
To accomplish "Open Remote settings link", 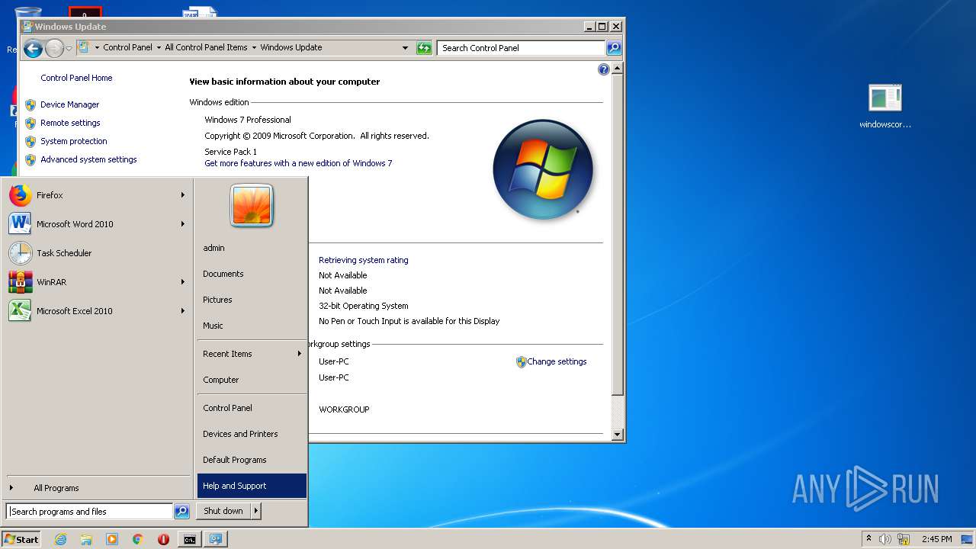I will point(70,123).
